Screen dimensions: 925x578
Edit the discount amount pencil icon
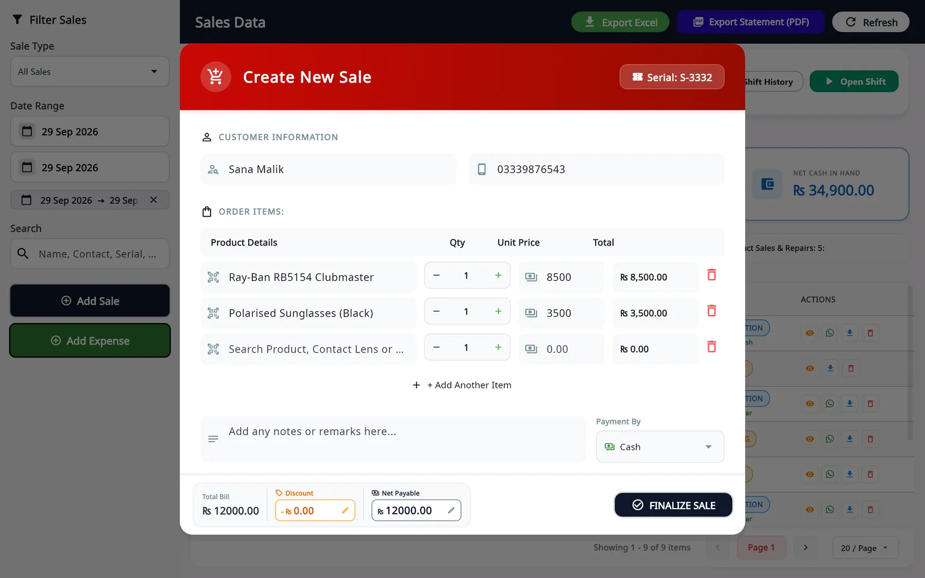click(x=345, y=510)
